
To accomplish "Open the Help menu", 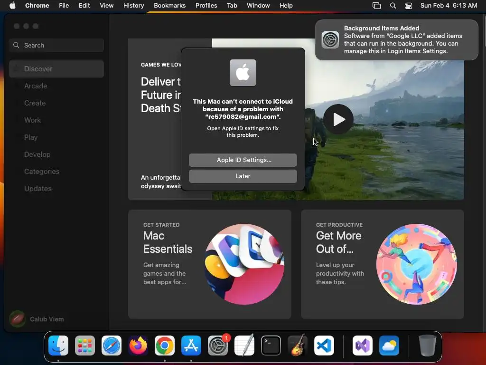I will (x=286, y=6).
